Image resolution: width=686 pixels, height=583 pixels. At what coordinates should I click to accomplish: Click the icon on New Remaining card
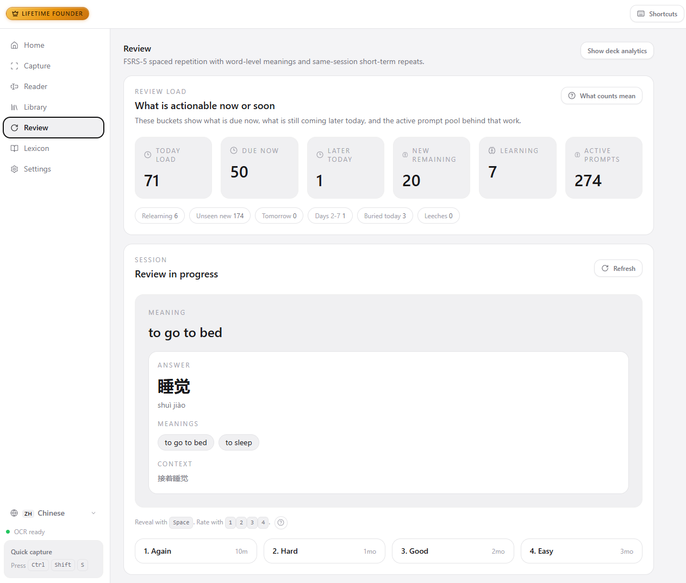pyautogui.click(x=405, y=155)
